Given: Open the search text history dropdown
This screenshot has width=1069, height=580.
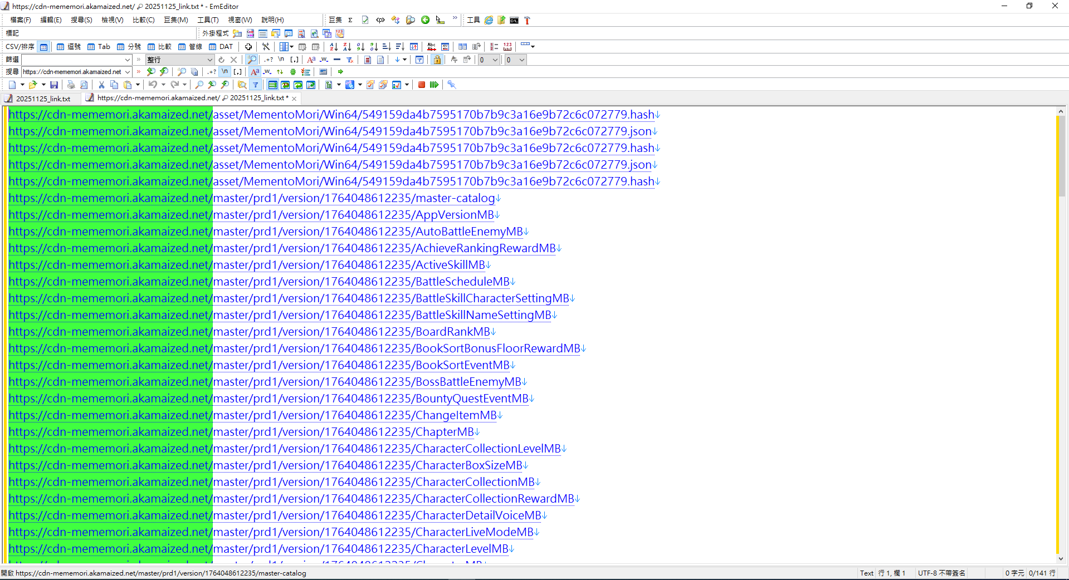Looking at the screenshot, I should [x=128, y=72].
